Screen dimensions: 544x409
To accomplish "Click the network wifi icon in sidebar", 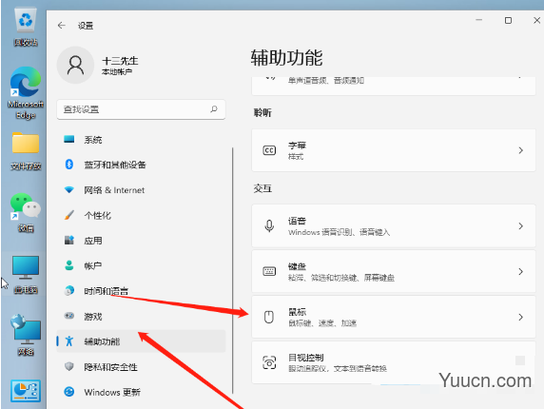I will [69, 189].
